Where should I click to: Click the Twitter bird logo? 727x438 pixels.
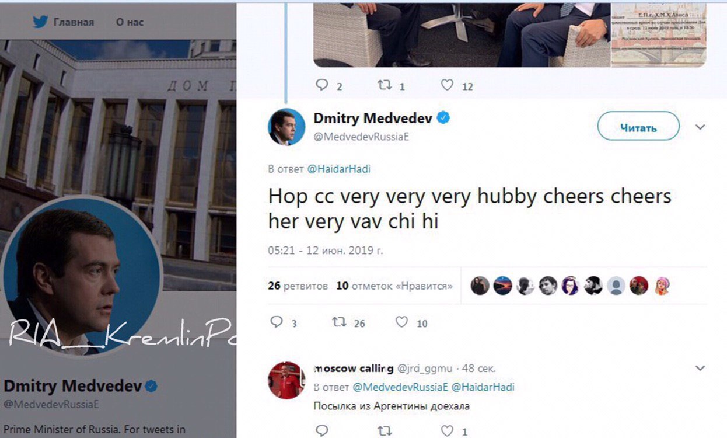(x=40, y=22)
